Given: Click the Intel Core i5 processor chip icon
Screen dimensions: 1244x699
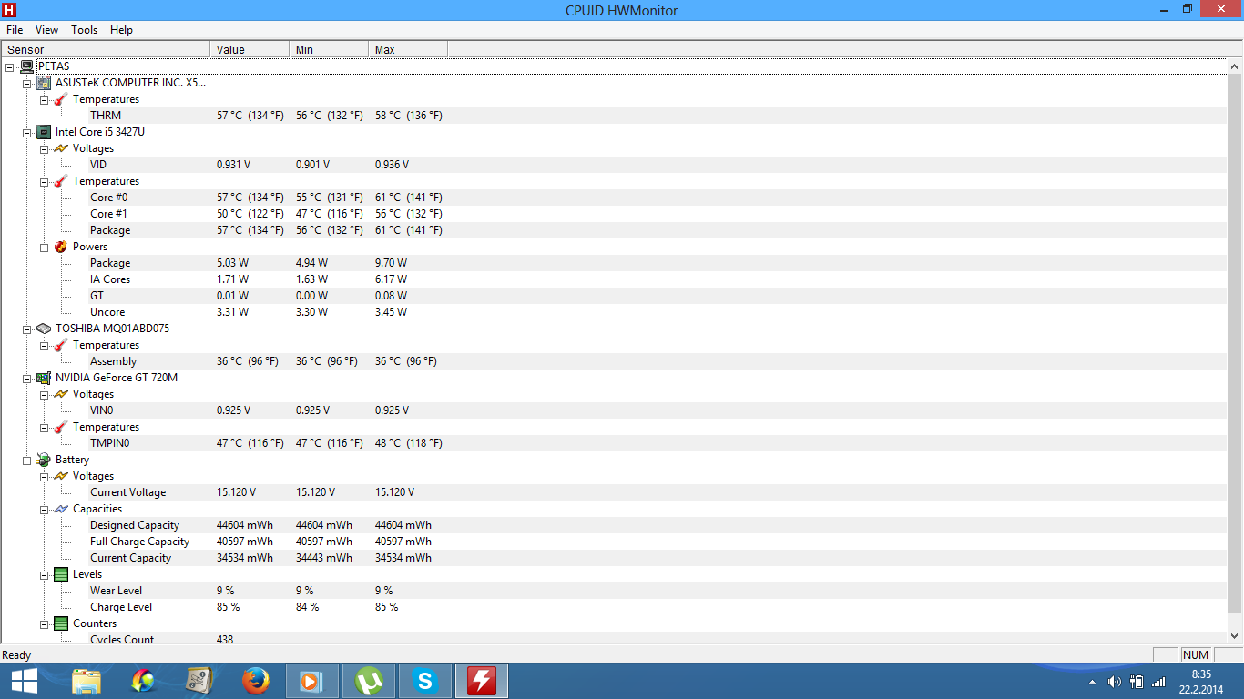Looking at the screenshot, I should tap(44, 132).
